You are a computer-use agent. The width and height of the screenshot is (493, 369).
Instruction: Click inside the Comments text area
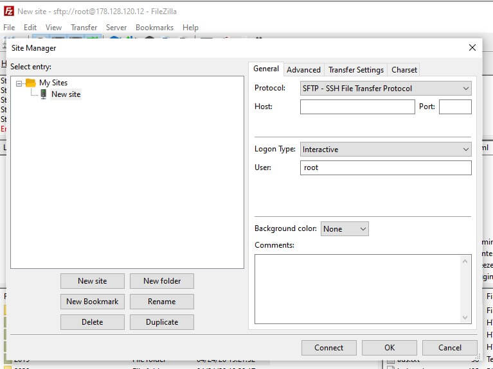[x=358, y=289]
